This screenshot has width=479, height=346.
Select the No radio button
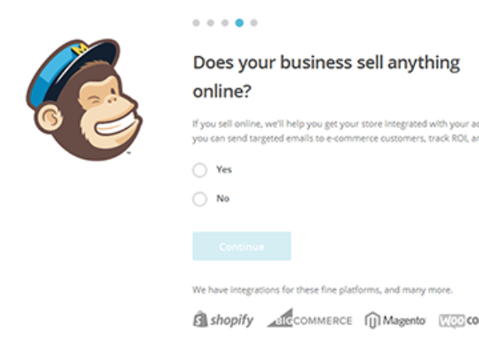coord(200,199)
